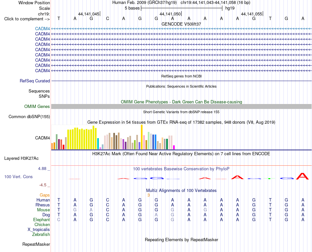Click the orange Gaps label

click(45, 195)
